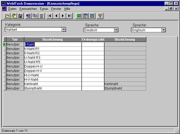Select the Doppel-H-U designation cell
Viewport: 180px width, 134px height.
tap(53, 66)
